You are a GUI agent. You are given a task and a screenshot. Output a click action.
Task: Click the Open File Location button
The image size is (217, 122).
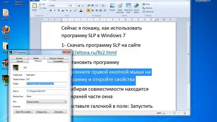coord(23,112)
